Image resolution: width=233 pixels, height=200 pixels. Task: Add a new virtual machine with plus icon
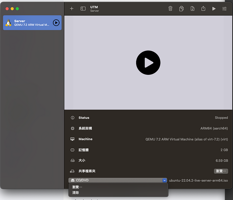coord(72,9)
